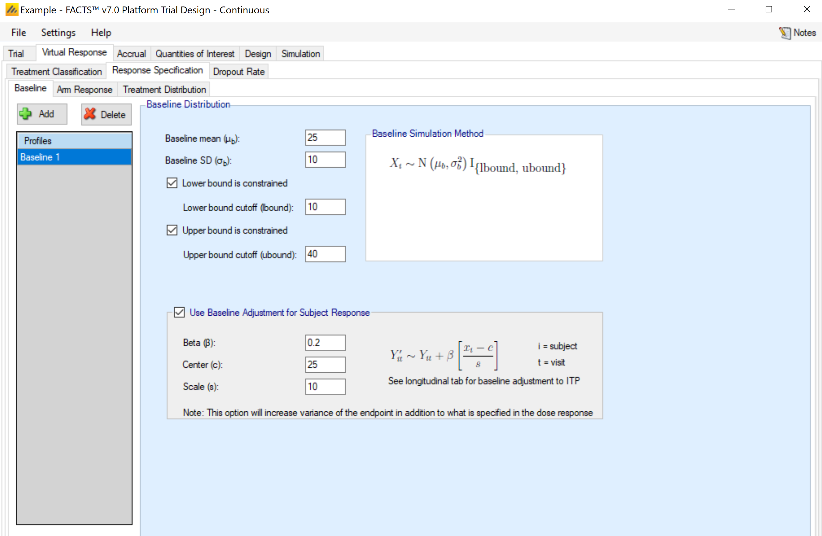This screenshot has height=536, width=822.
Task: Uncheck Lower bound is constrained
Action: point(172,183)
